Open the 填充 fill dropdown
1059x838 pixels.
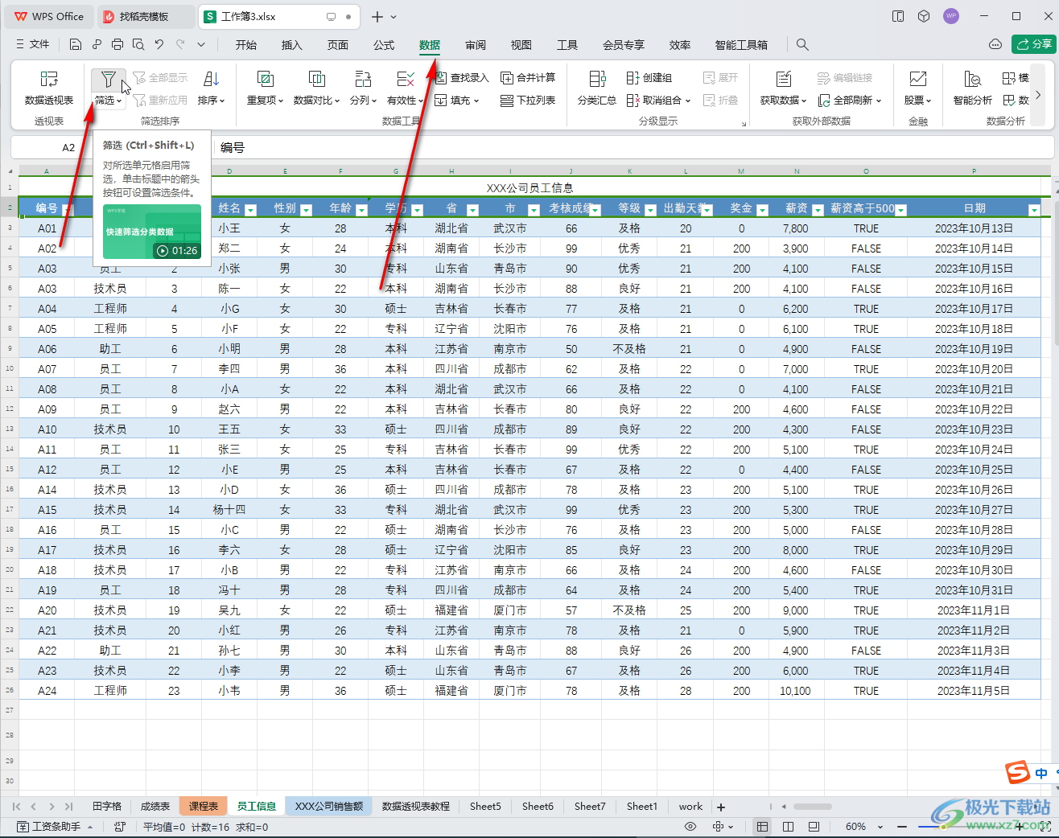pos(457,101)
